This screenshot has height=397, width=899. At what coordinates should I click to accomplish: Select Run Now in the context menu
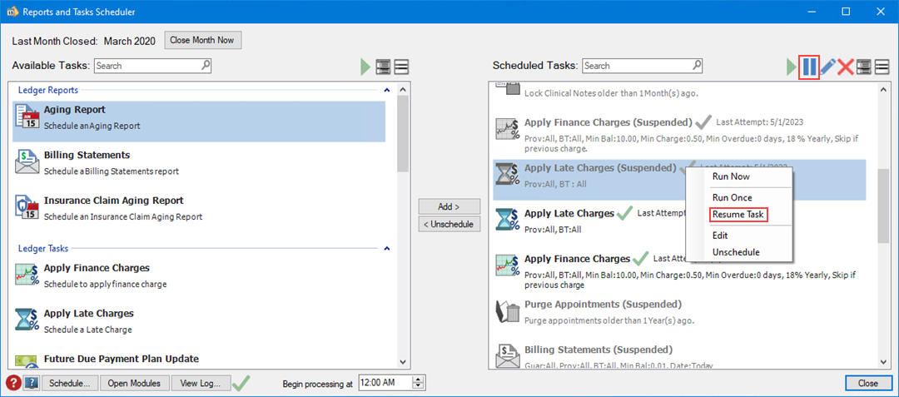pos(732,176)
